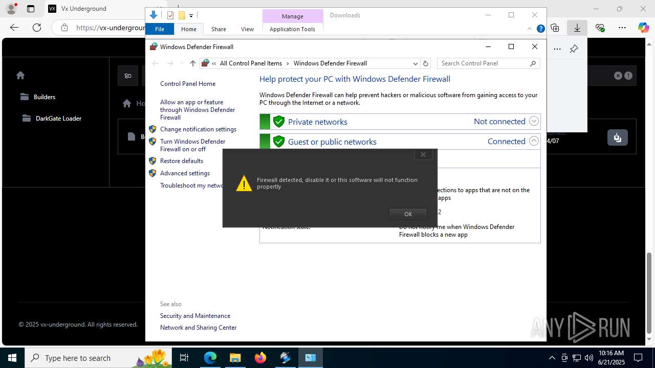The height and width of the screenshot is (368, 655).
Task: Click the Manage contextual tab header
Action: [293, 16]
